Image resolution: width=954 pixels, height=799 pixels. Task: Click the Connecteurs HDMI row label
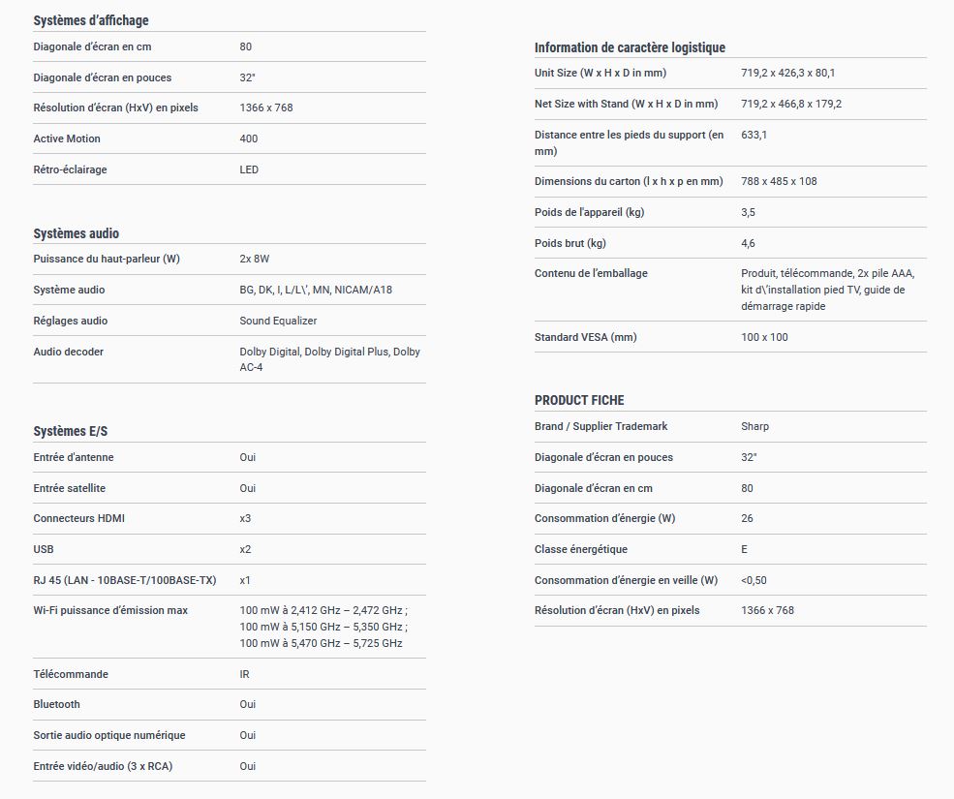(x=78, y=518)
